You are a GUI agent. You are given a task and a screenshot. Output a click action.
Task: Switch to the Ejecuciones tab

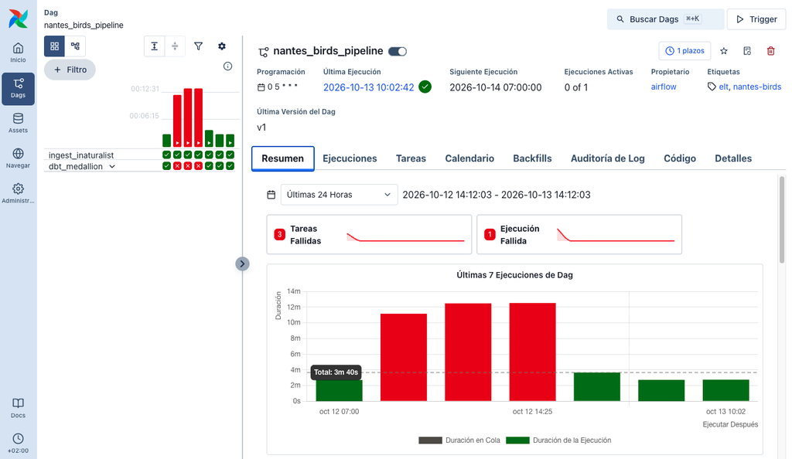350,158
